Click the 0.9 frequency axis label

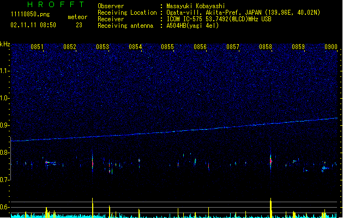point(5,125)
